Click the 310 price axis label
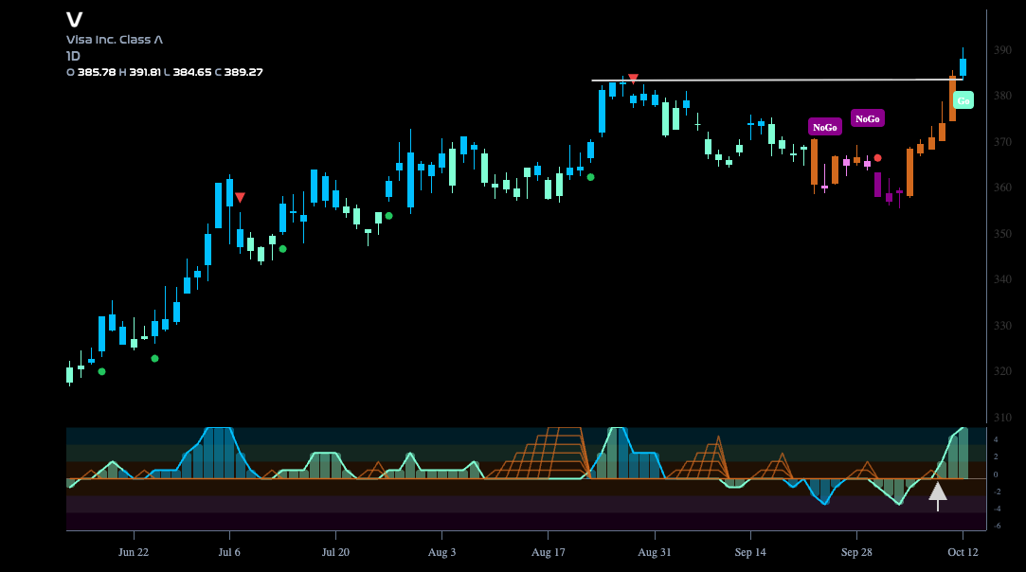 click(x=1002, y=417)
